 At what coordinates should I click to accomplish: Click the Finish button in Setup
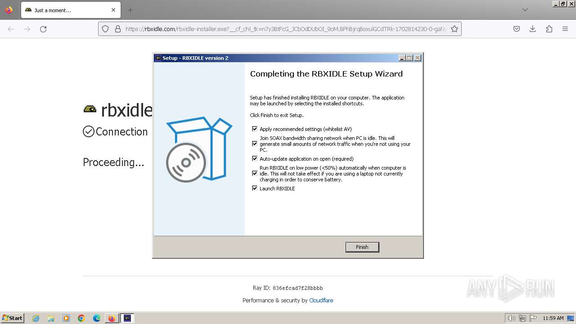[362, 247]
